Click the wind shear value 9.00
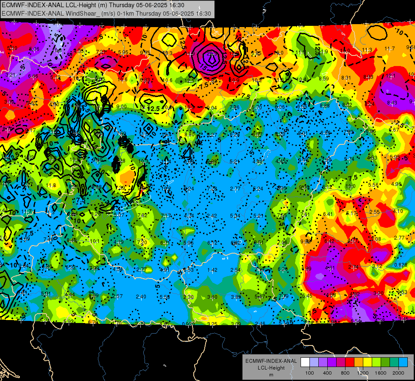Image resolution: width=415 pixels, height=381 pixels. pos(122,107)
